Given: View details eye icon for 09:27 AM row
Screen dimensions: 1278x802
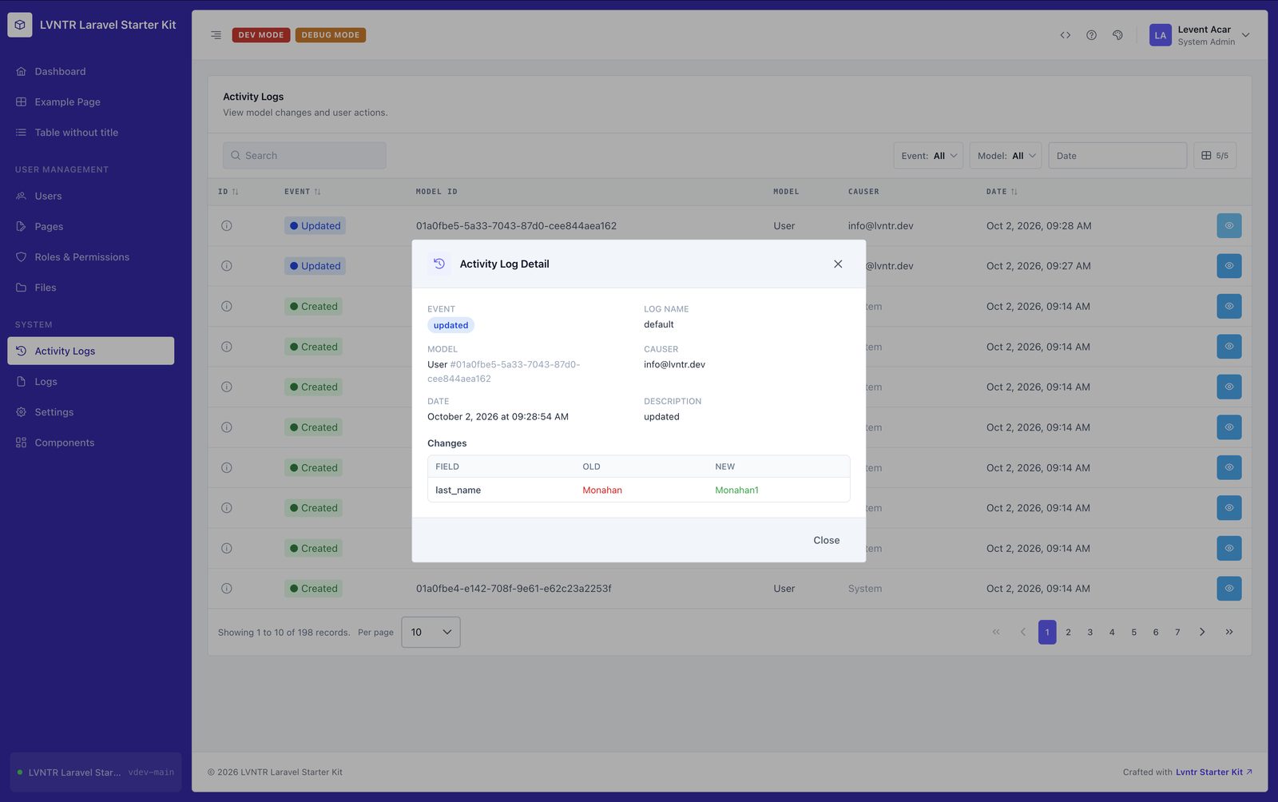Looking at the screenshot, I should pyautogui.click(x=1228, y=266).
